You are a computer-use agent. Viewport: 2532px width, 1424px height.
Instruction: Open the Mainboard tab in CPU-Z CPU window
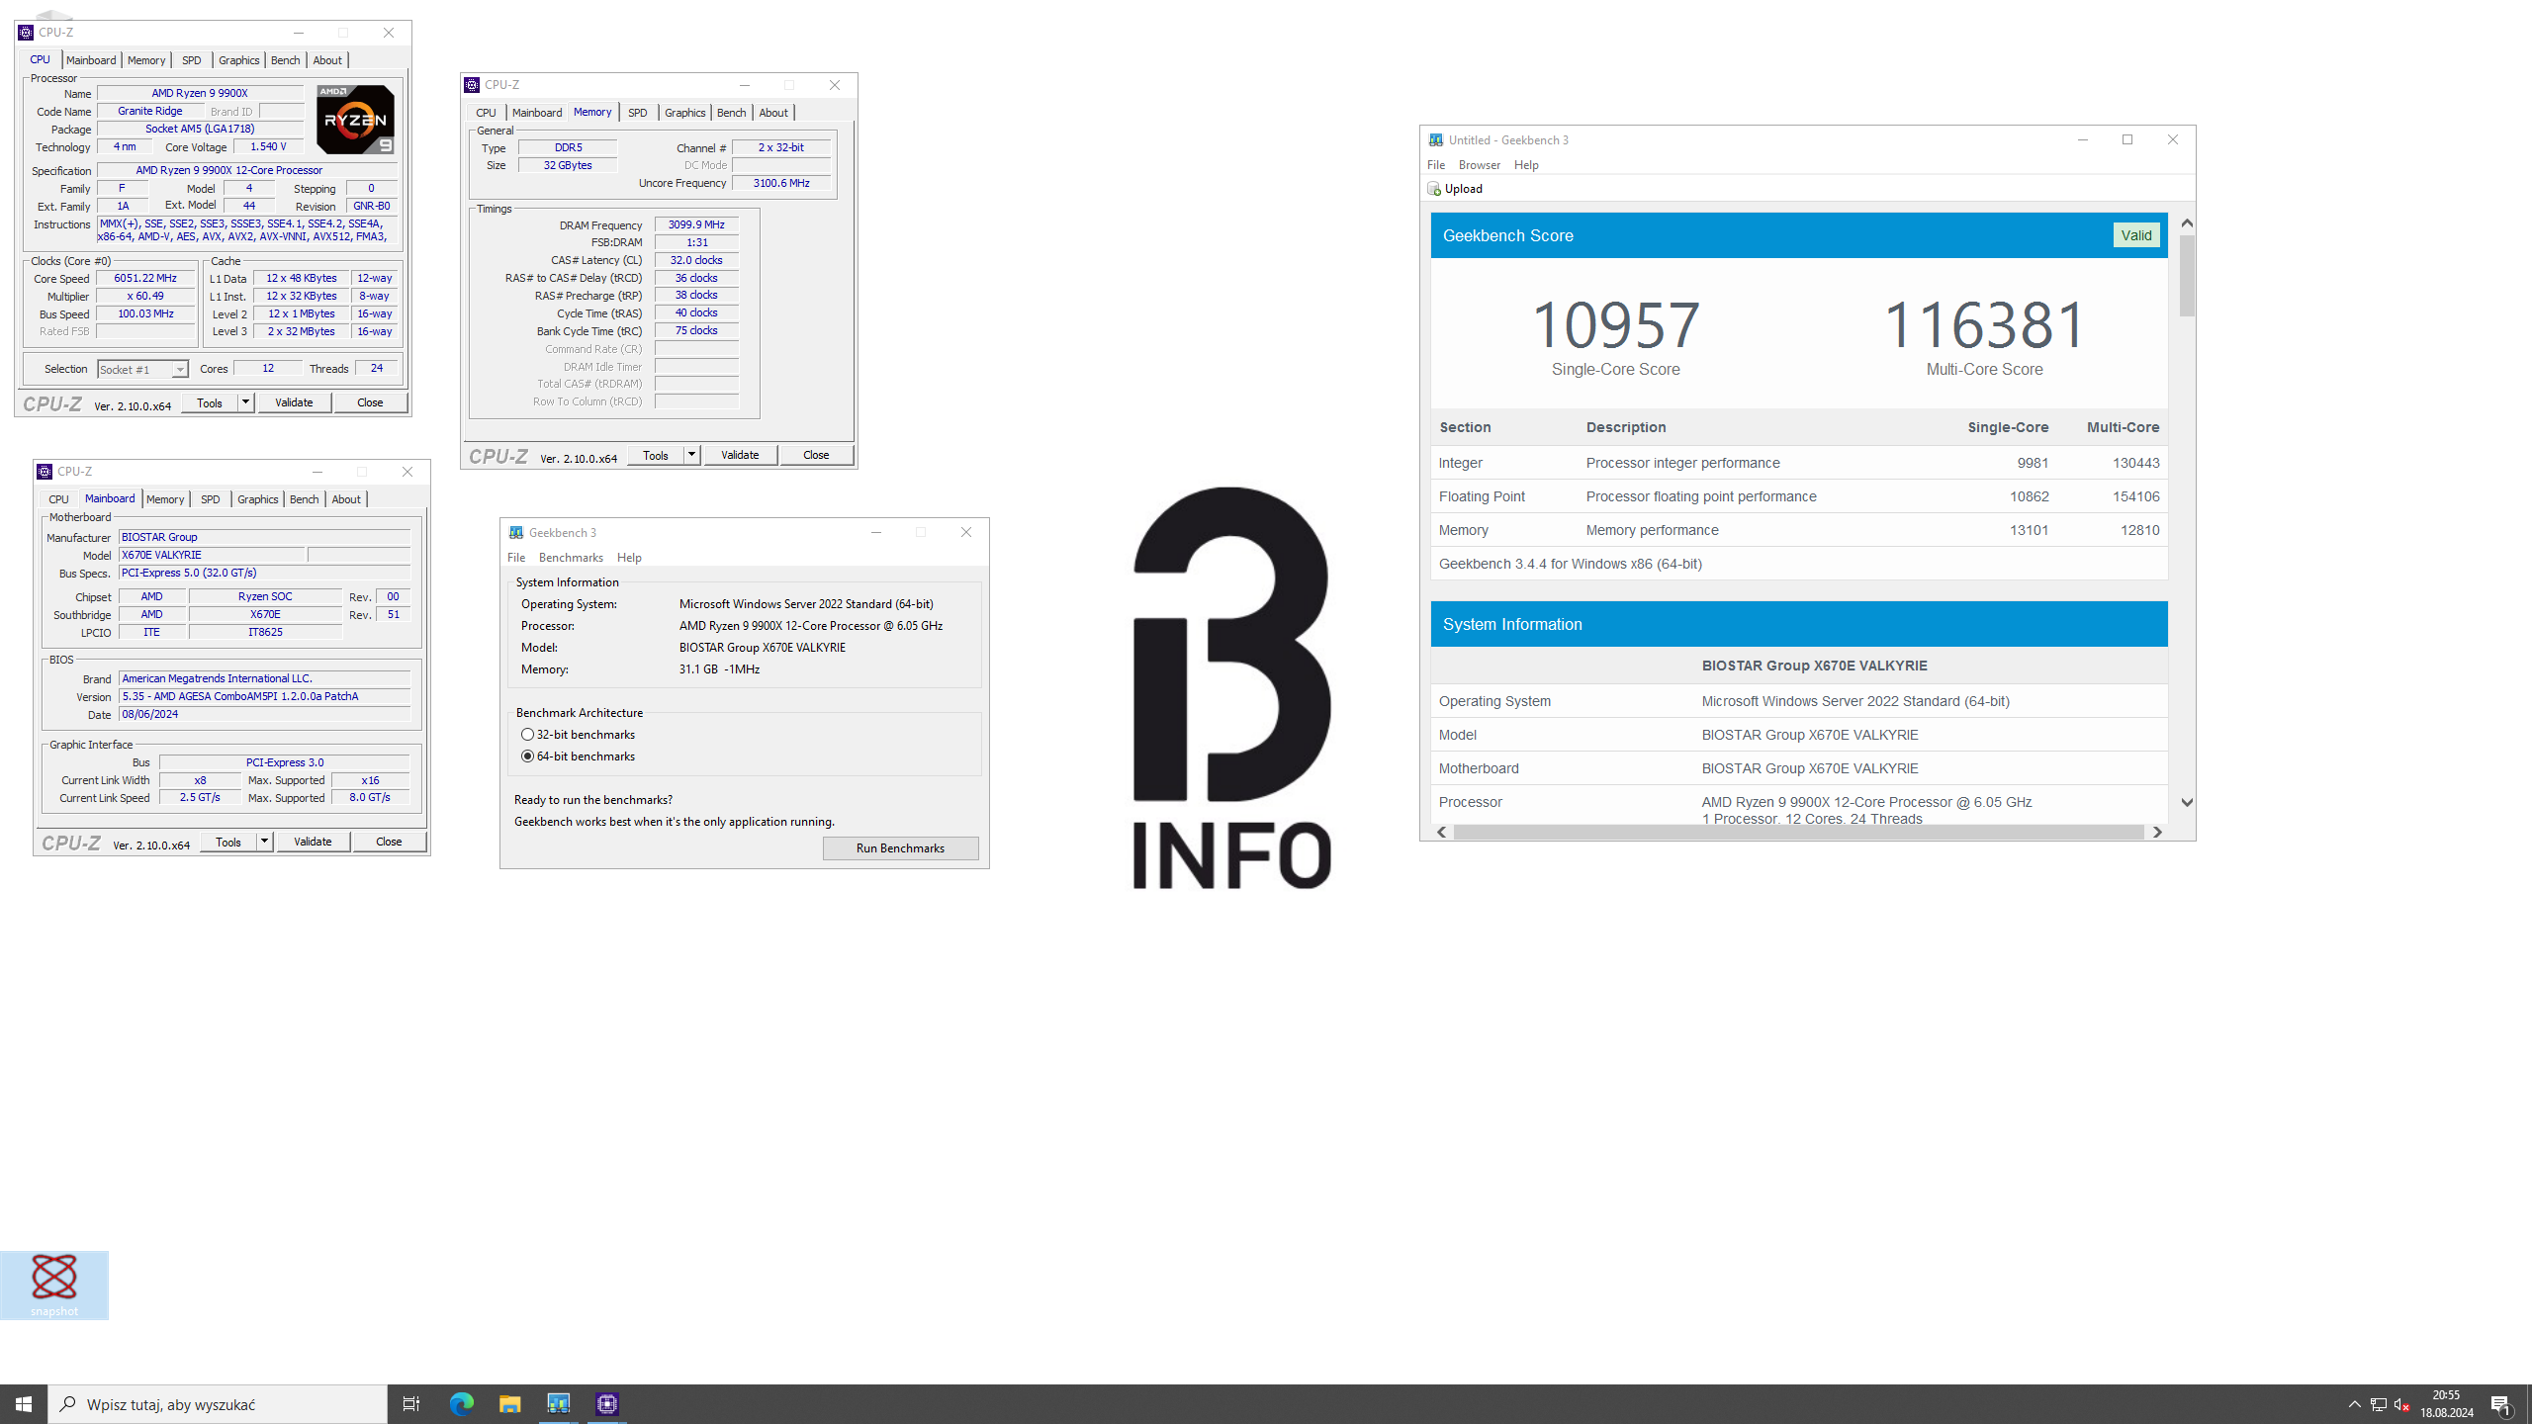pyautogui.click(x=91, y=60)
